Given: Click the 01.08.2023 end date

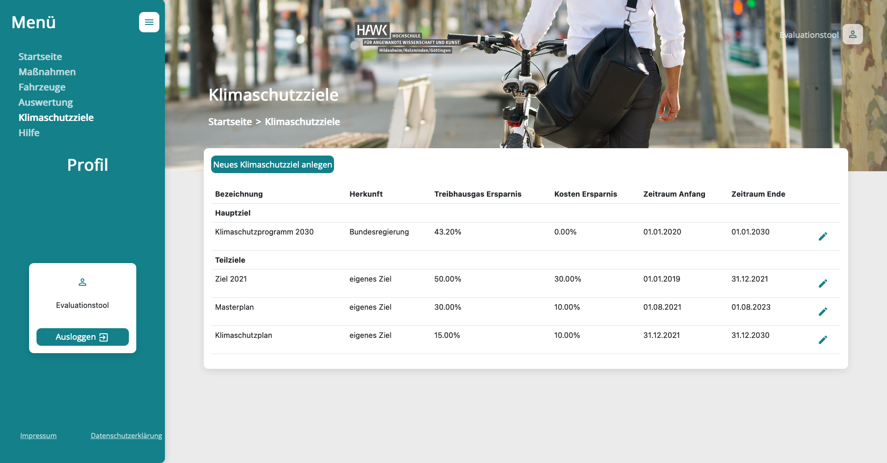Looking at the screenshot, I should pyautogui.click(x=751, y=307).
